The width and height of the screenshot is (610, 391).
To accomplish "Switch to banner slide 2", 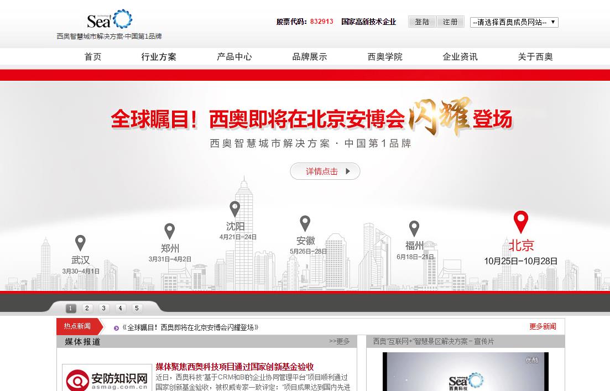I will click(87, 308).
